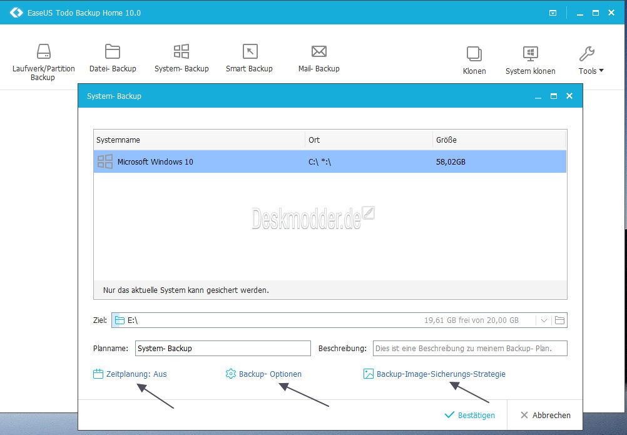Open Backup-Image-Sicherungs-Strategie link
The width and height of the screenshot is (627, 435).
441,374
